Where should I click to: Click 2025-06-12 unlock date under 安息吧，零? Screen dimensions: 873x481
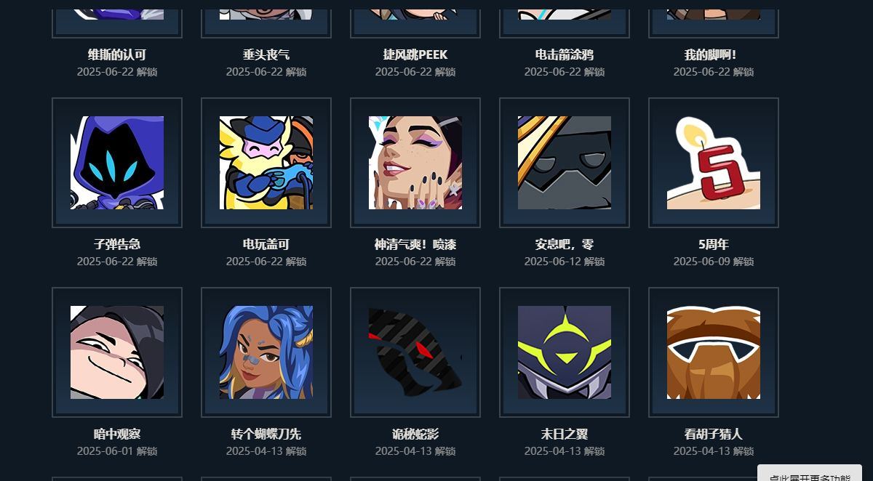click(x=565, y=262)
